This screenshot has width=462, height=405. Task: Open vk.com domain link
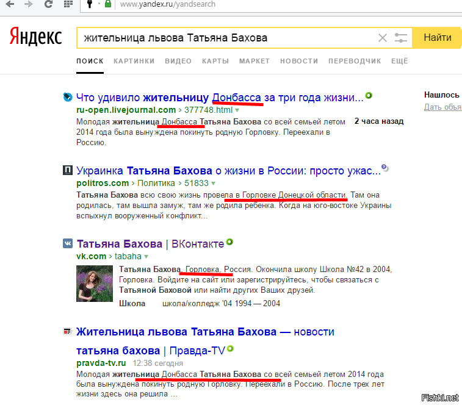(x=91, y=256)
